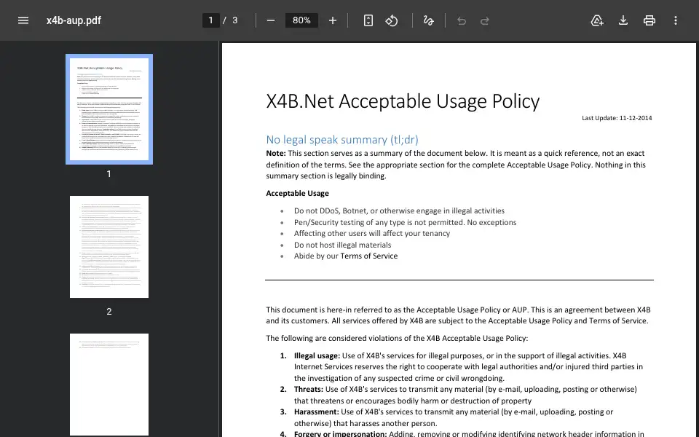
Task: Follow the Terms of Service link
Action: tap(369, 256)
